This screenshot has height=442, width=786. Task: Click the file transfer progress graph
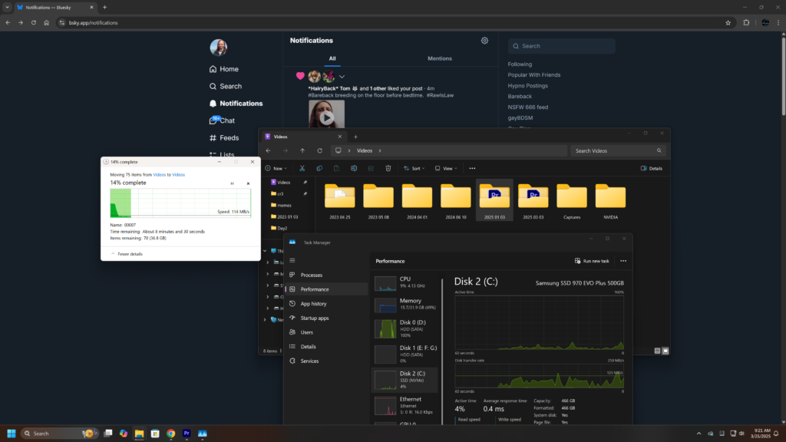[180, 203]
